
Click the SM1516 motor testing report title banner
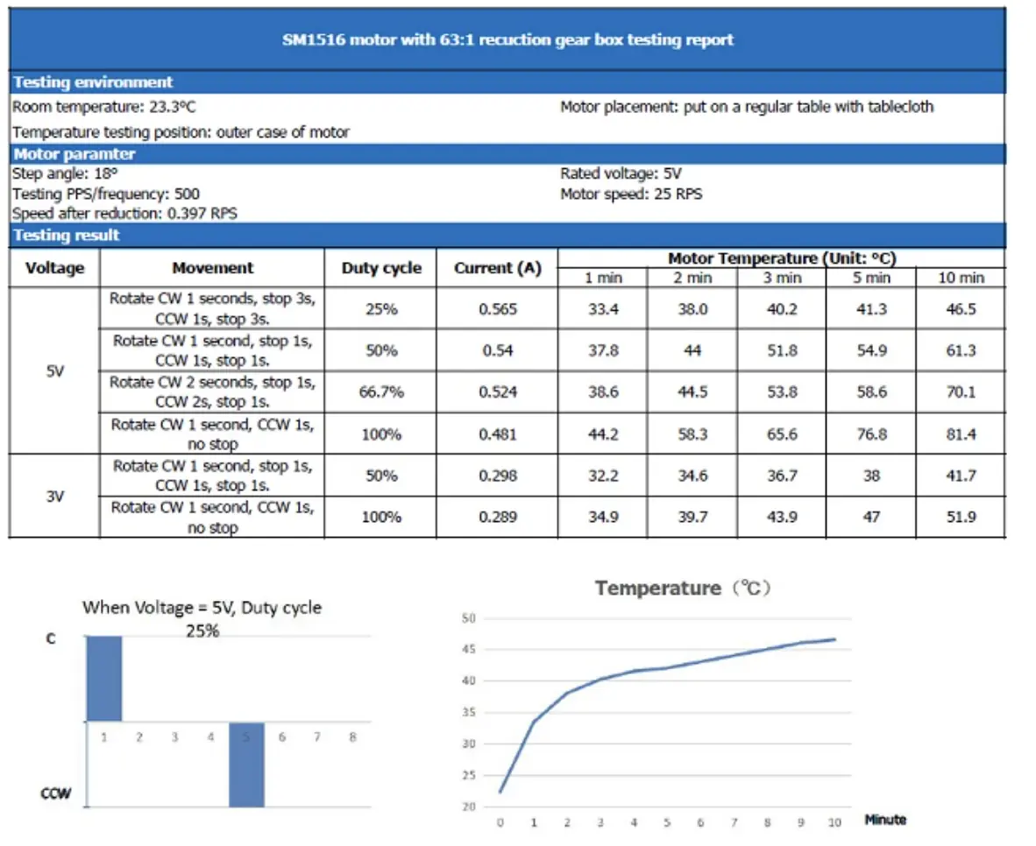pyautogui.click(x=507, y=39)
